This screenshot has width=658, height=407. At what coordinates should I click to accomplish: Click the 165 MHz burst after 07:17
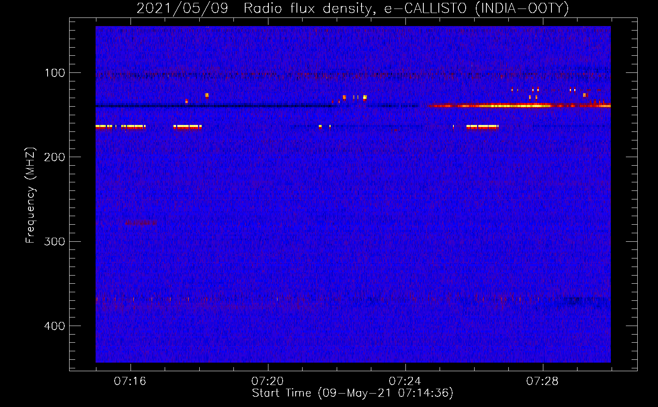pyautogui.click(x=187, y=127)
